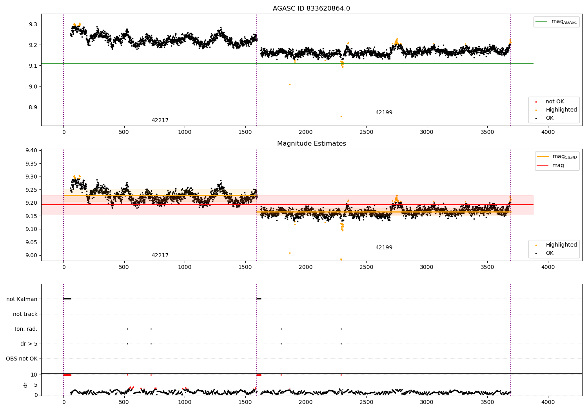The image size is (588, 411).
Task: Click the green mag AGASC legend line swatch
Action: click(542, 22)
